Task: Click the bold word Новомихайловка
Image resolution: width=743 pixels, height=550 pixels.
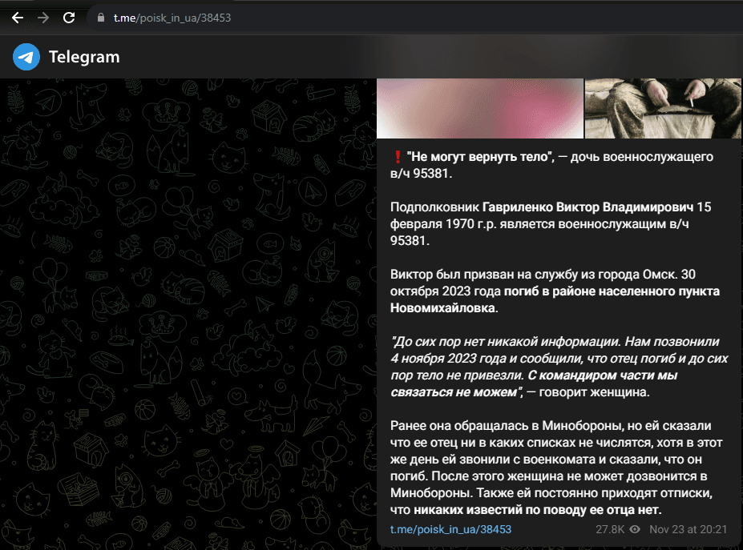Action: pos(444,308)
